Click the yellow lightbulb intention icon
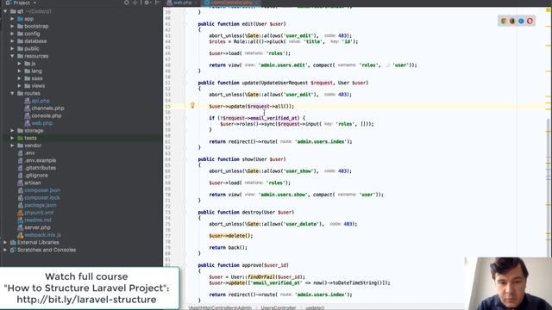The image size is (552, 310). coord(192,105)
